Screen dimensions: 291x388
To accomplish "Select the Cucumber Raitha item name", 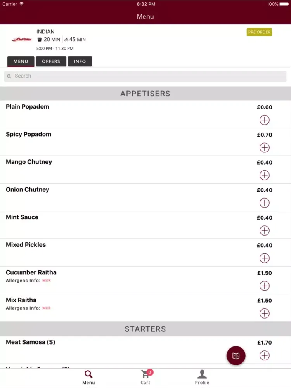I will [x=31, y=272].
